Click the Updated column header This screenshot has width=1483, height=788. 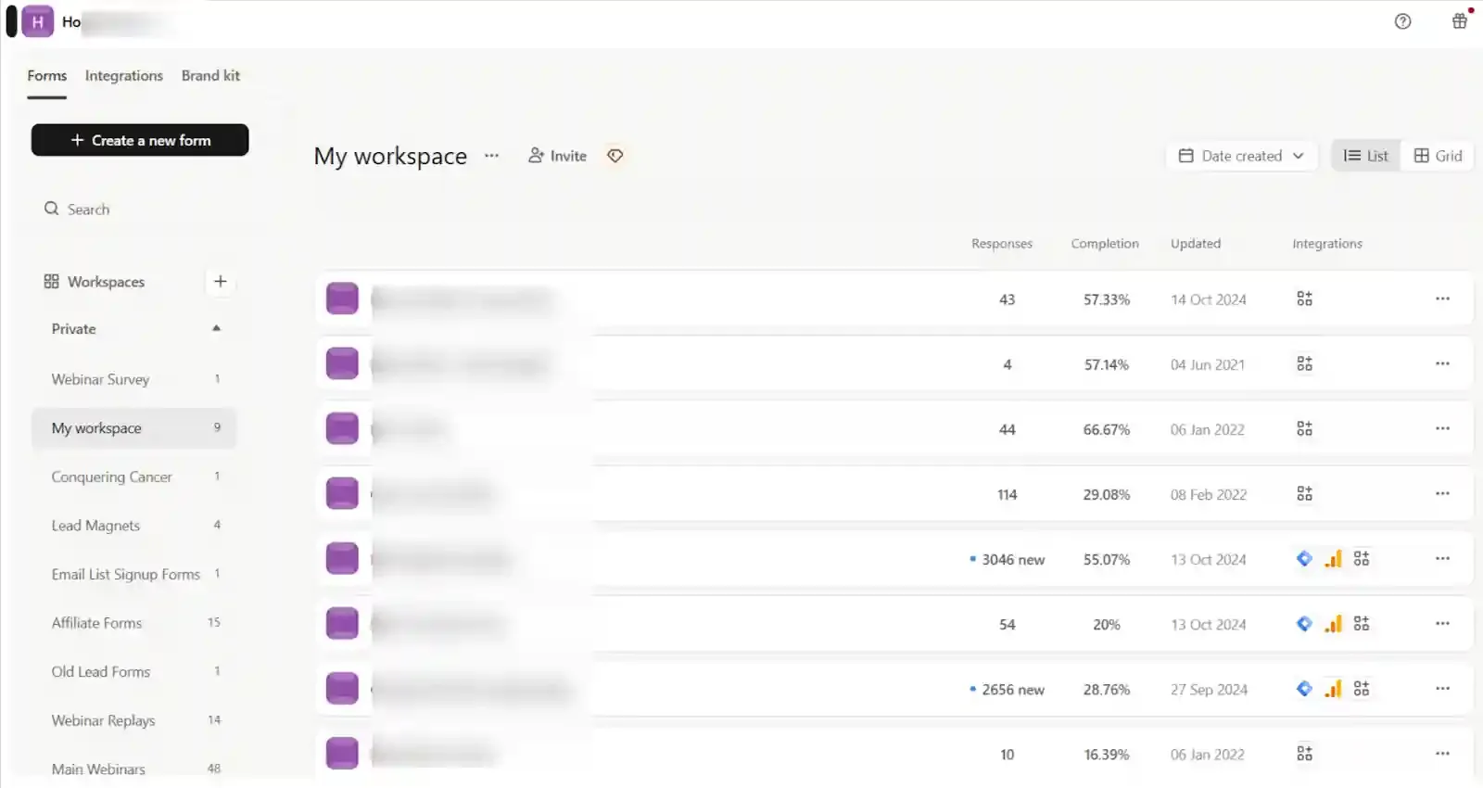click(x=1196, y=244)
